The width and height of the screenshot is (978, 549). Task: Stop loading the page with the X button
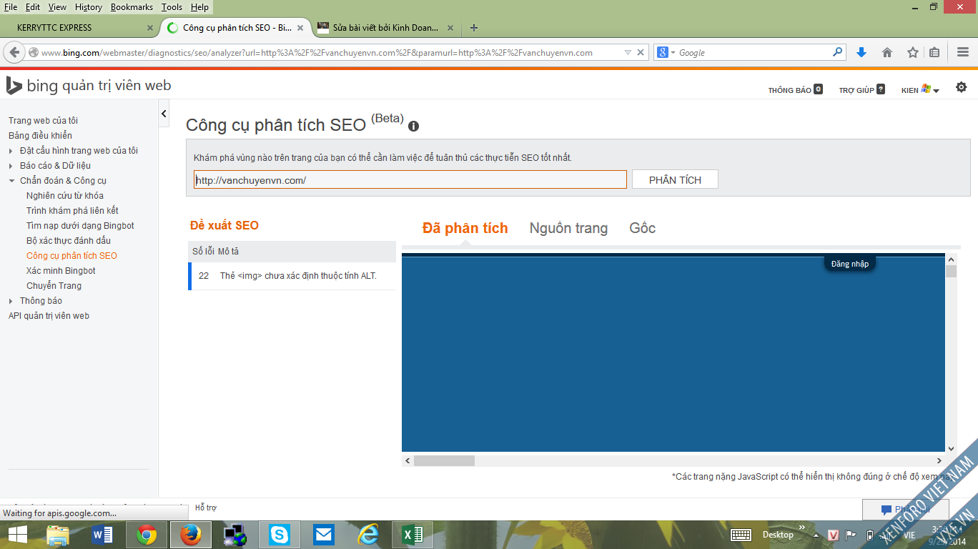641,52
